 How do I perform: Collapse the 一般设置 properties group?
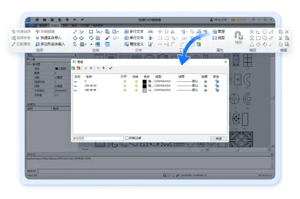28,64
